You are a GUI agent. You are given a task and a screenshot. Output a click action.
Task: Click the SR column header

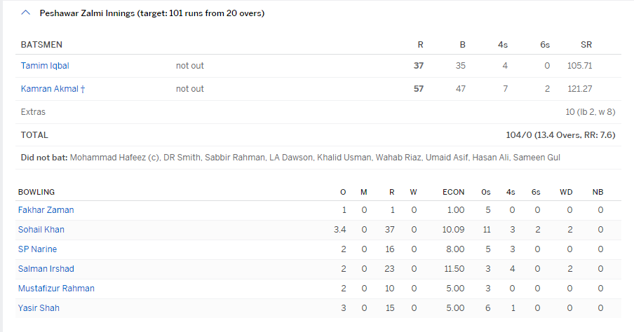[x=586, y=45]
